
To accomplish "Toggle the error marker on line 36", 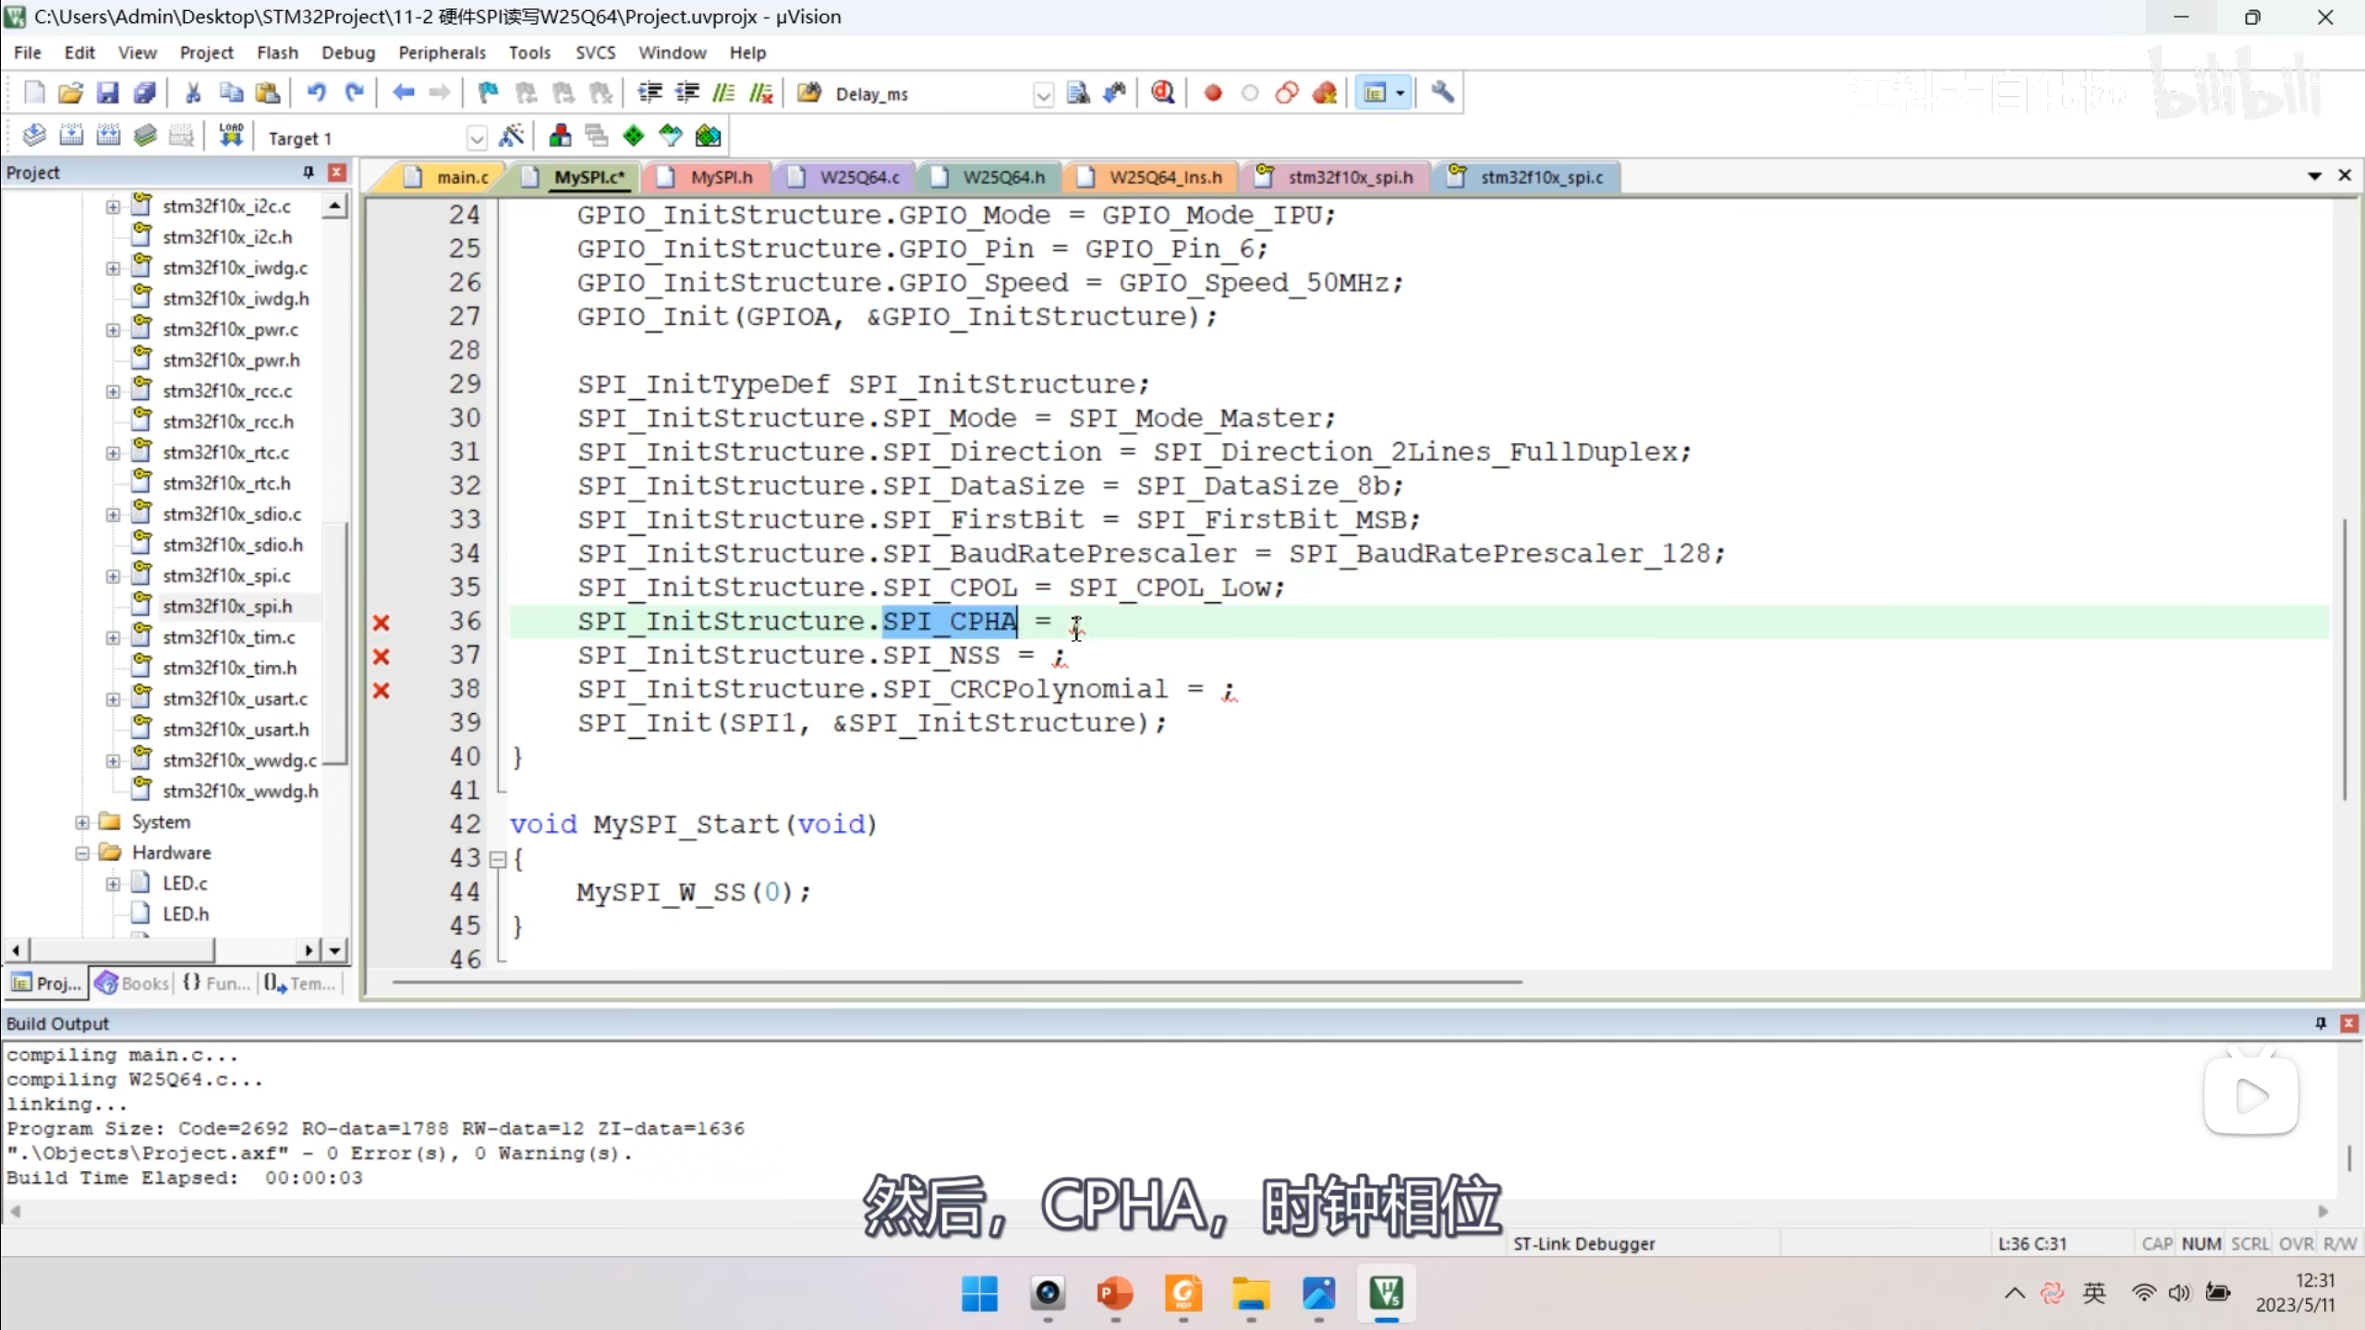I will click(x=382, y=623).
